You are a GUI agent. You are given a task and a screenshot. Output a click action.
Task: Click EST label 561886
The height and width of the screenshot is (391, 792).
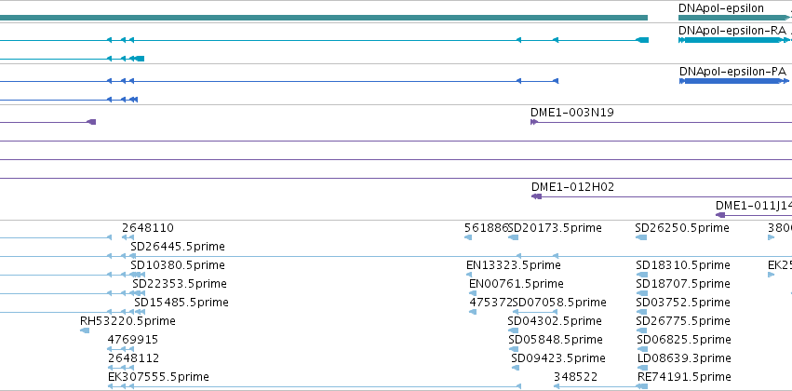pyautogui.click(x=486, y=228)
